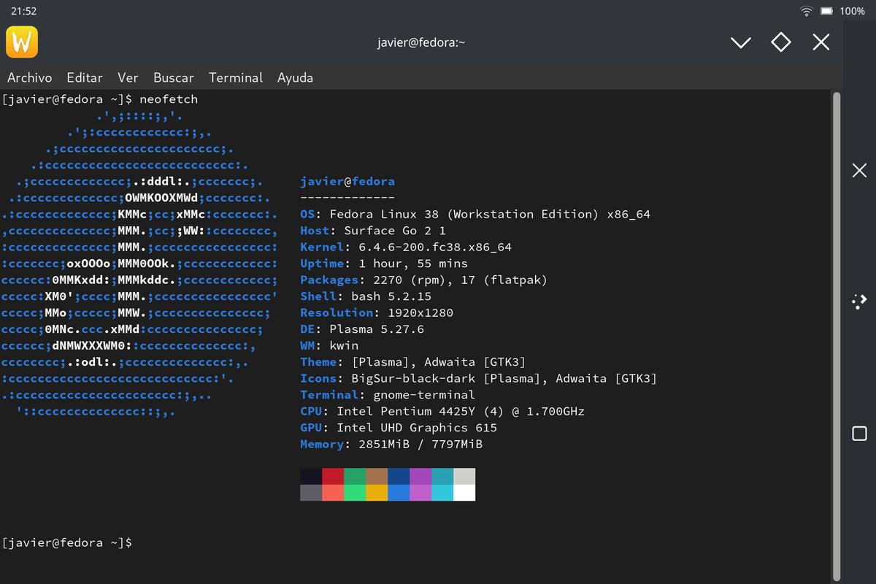Image resolution: width=876 pixels, height=584 pixels.
Task: Open the Terminal menu
Action: (236, 77)
